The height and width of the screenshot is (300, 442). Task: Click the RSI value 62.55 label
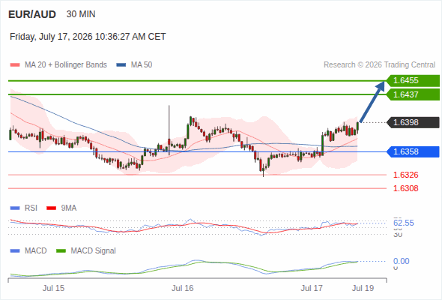(x=404, y=223)
